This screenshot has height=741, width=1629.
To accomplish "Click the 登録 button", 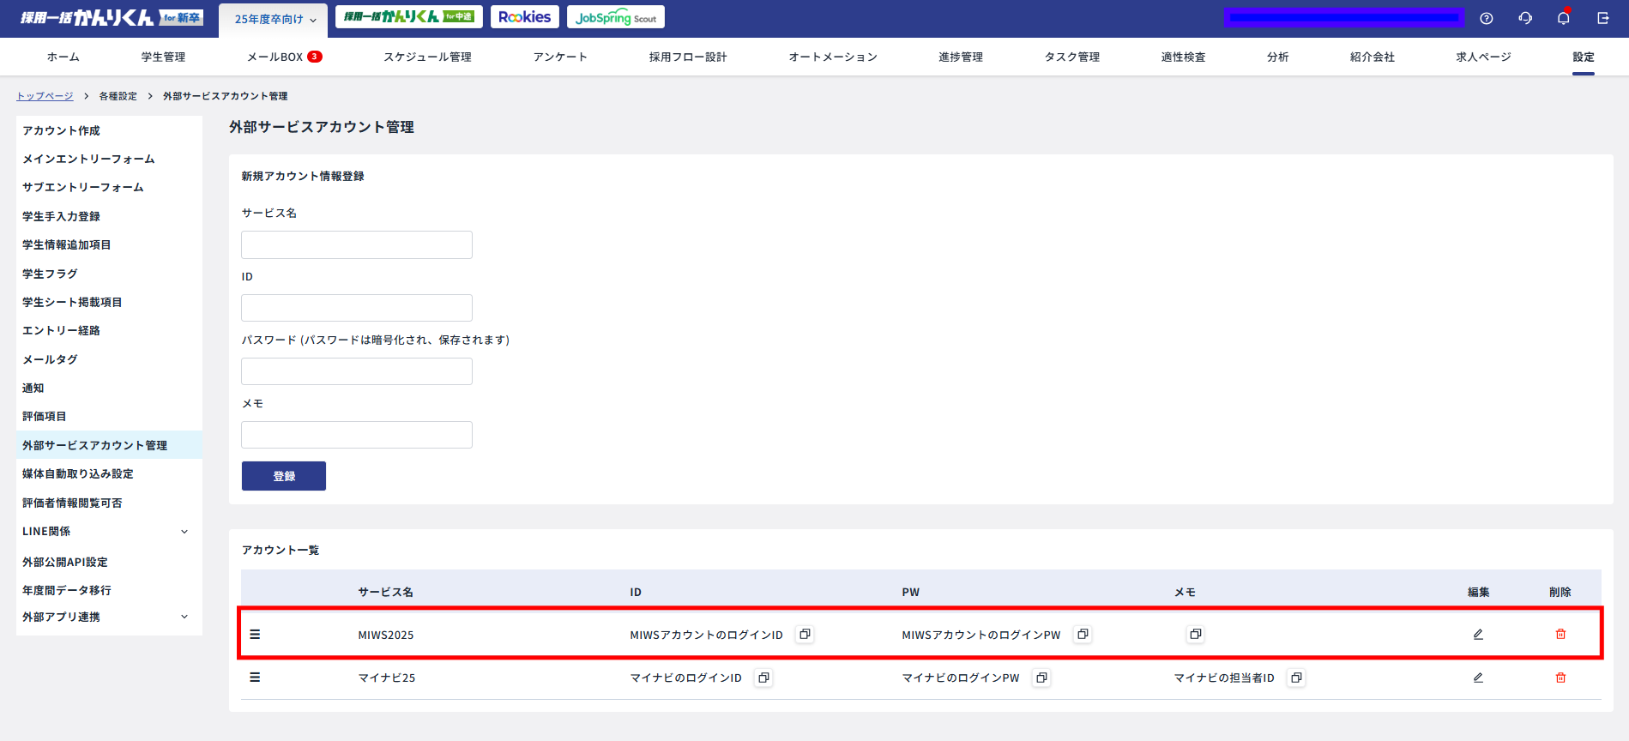I will point(284,476).
